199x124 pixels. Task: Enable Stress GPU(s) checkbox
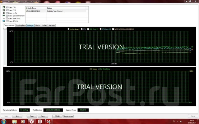coord(7,21)
